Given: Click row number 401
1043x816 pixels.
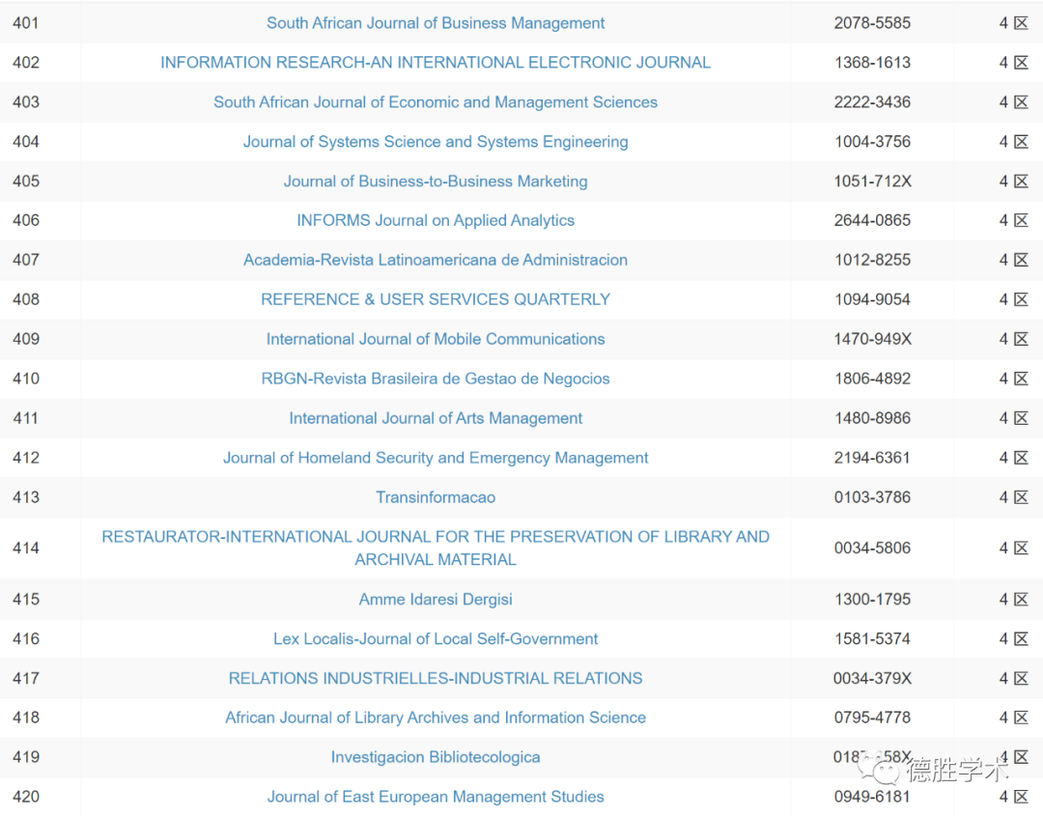Looking at the screenshot, I should click(x=26, y=22).
